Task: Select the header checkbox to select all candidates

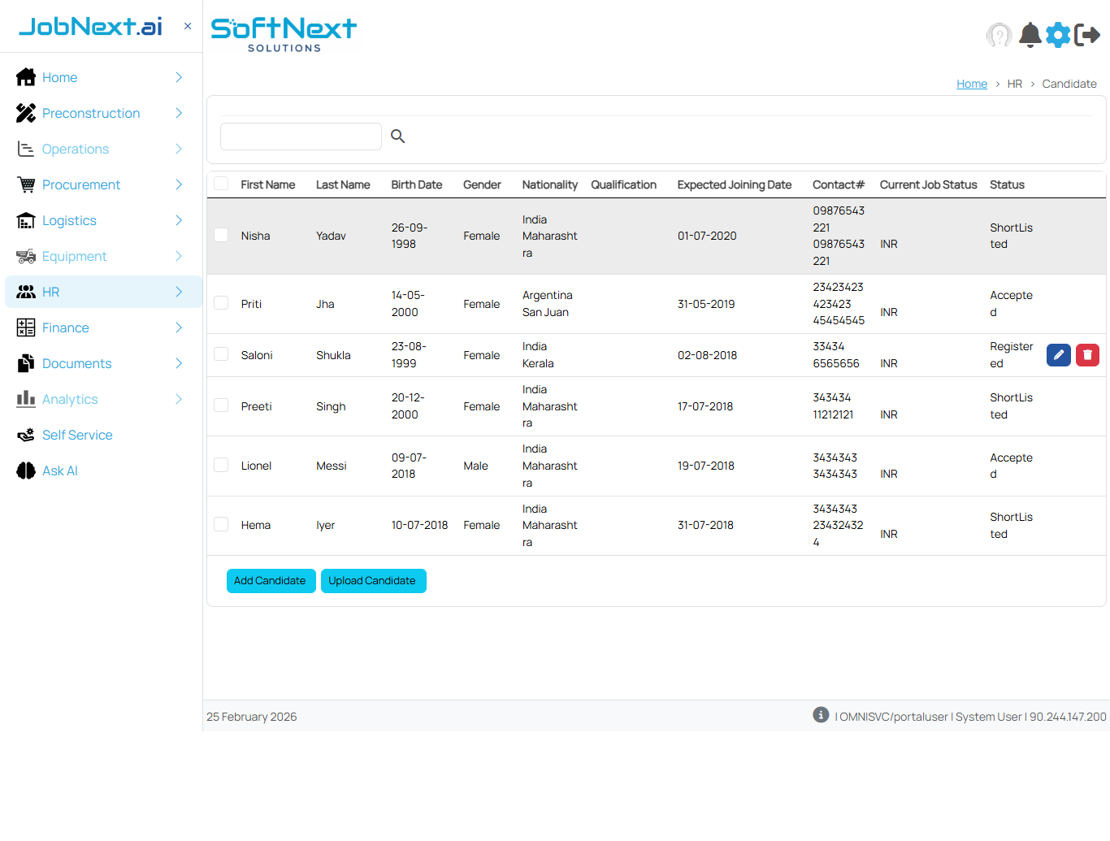Action: click(220, 183)
